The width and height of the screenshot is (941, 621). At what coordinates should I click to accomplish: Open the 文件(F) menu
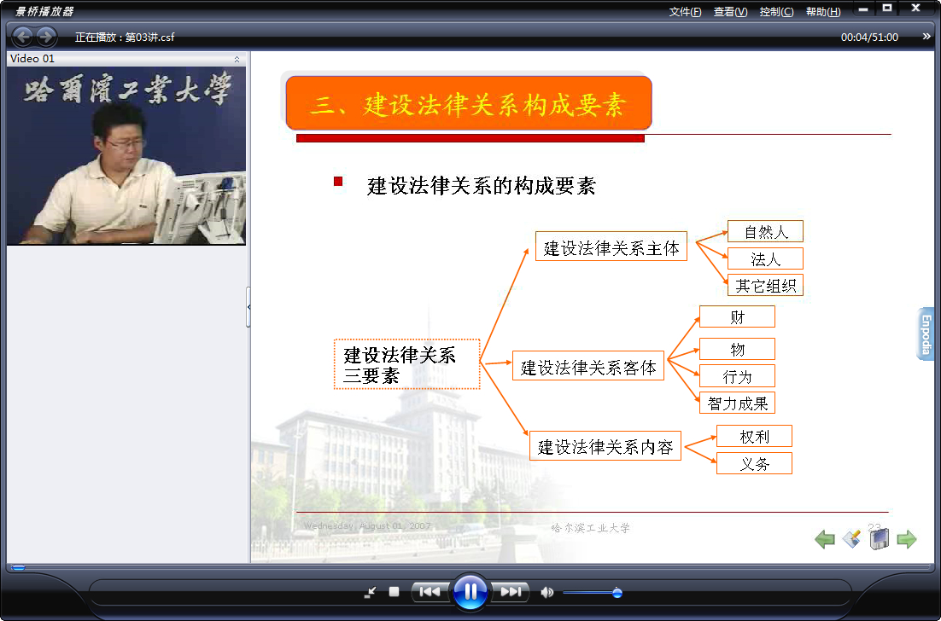(x=685, y=12)
